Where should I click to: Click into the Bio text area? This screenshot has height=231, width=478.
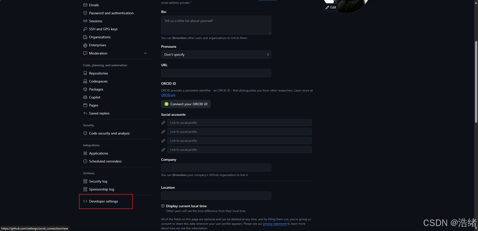tap(216, 25)
